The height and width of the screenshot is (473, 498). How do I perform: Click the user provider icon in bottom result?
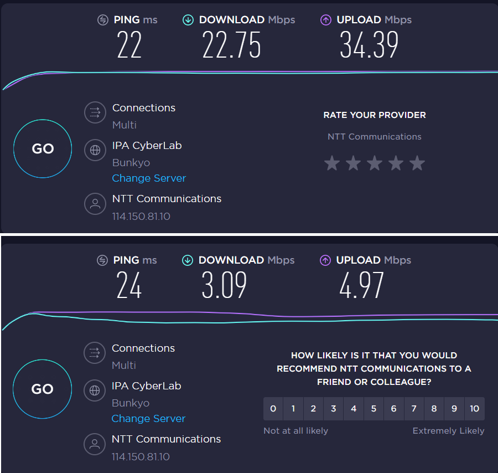pos(94,444)
